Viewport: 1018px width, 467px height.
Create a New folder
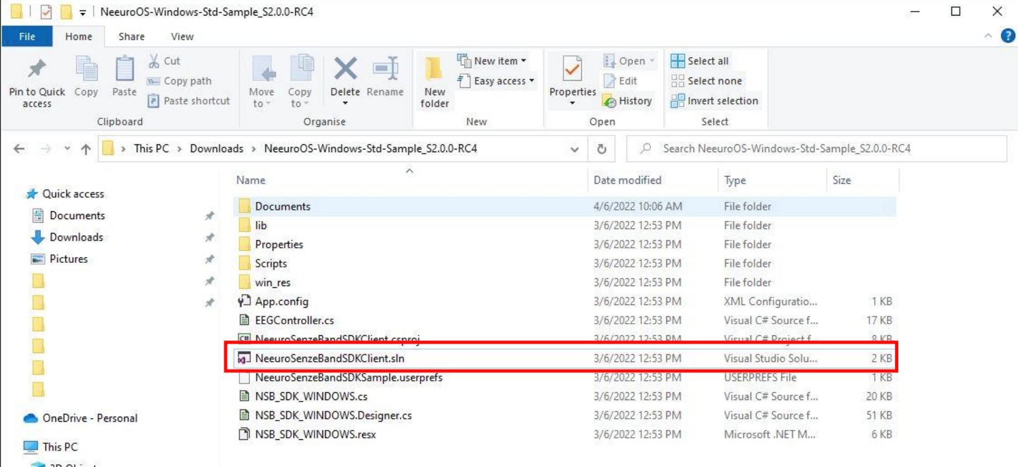434,83
